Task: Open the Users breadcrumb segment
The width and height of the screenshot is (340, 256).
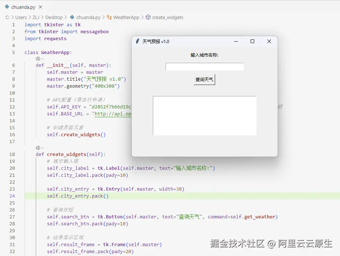Action: tap(21, 18)
